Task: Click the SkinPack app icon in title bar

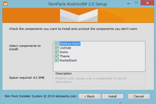Action: [x=5, y=4]
